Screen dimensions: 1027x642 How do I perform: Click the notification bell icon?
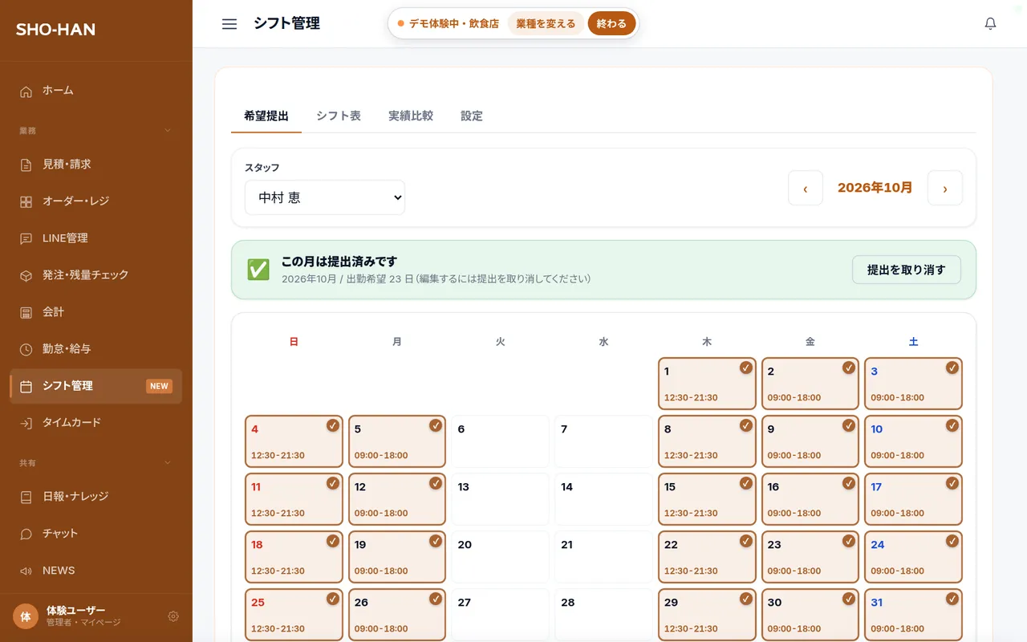pos(990,24)
